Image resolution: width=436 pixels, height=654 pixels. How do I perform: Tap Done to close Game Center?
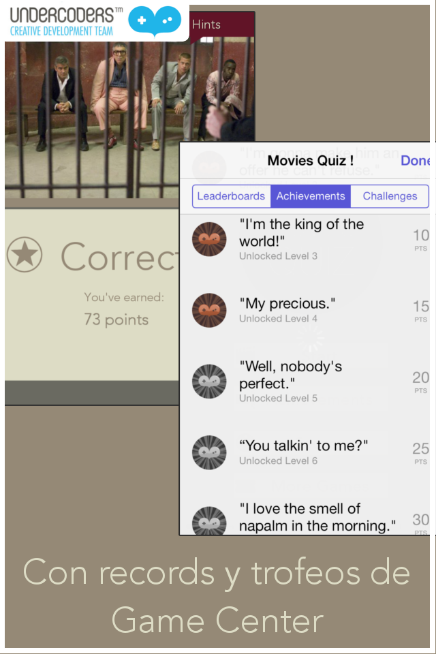[x=415, y=161]
